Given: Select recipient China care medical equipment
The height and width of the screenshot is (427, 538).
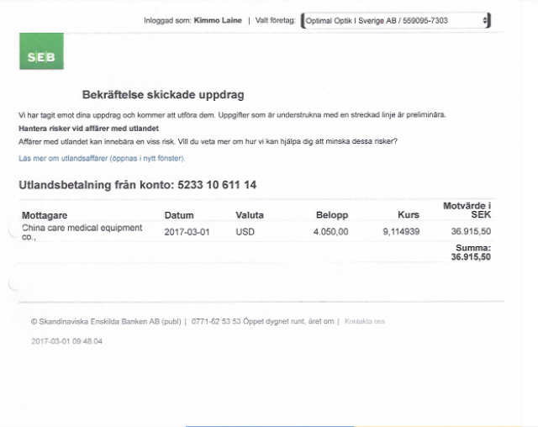Looking at the screenshot, I should 82,232.
